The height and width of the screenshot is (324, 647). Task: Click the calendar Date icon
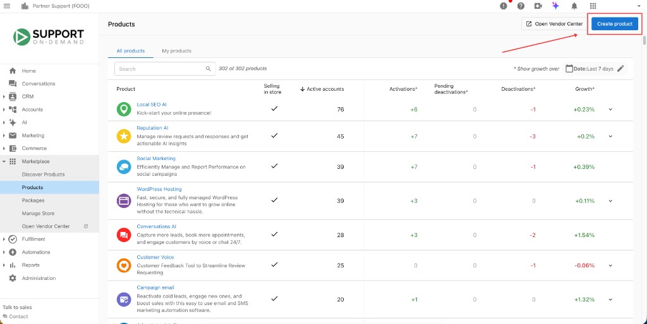[x=569, y=69]
